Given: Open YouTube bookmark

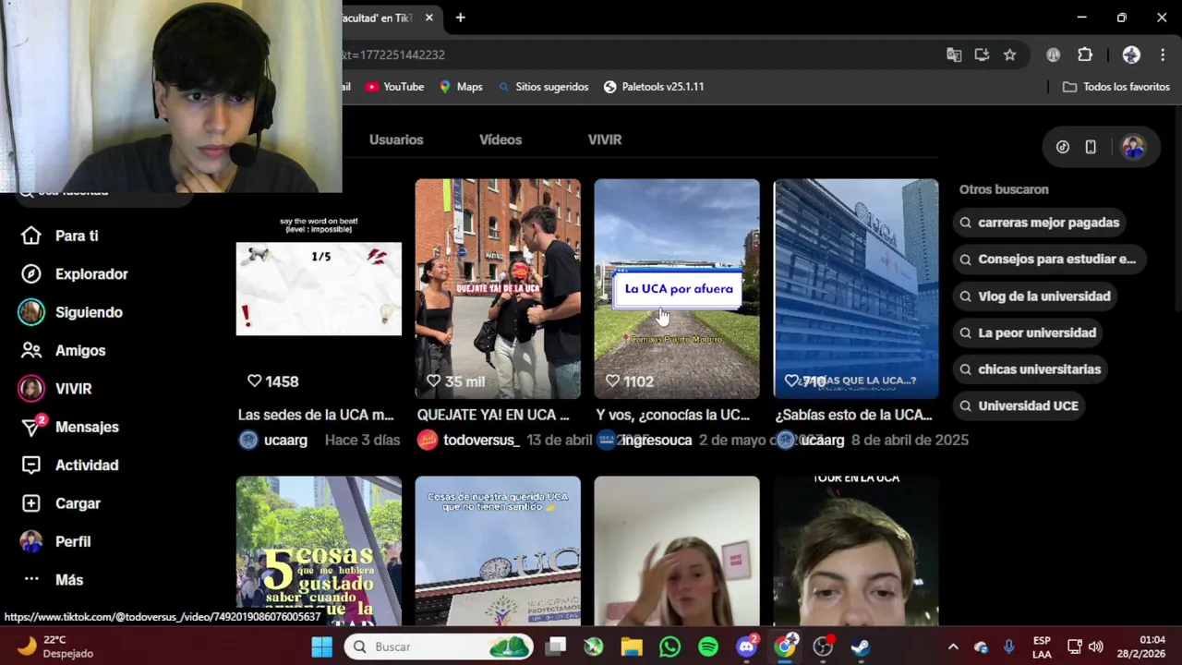Looking at the screenshot, I should pyautogui.click(x=394, y=87).
